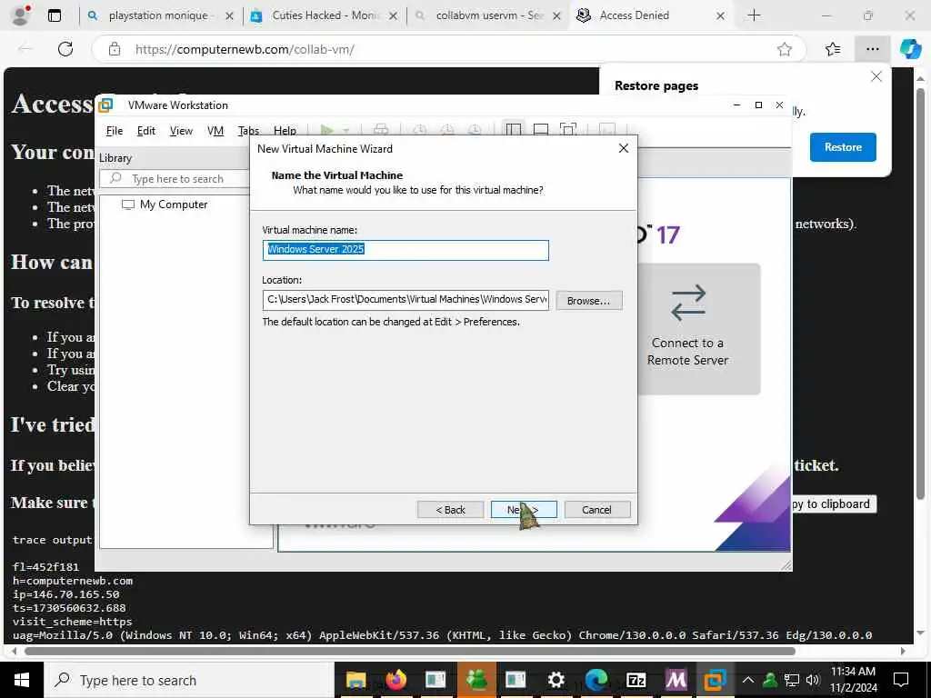The image size is (931, 698).
Task: Click the Location path field
Action: point(405,300)
